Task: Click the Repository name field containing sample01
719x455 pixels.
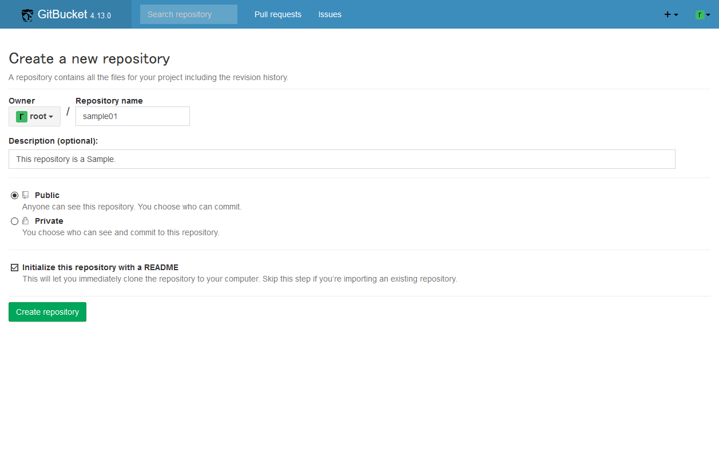Action: tap(132, 116)
